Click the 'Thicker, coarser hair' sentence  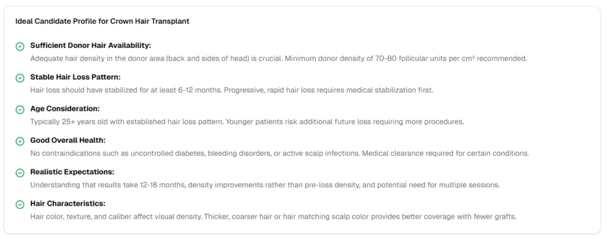[x=360, y=216]
